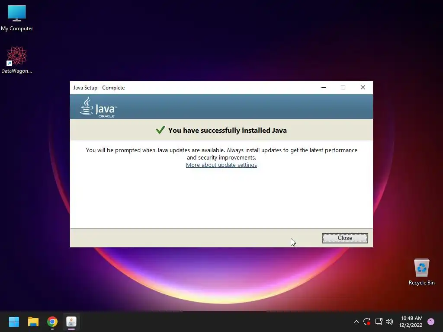Open the More about update settings link
This screenshot has height=332, width=443.
[221, 165]
